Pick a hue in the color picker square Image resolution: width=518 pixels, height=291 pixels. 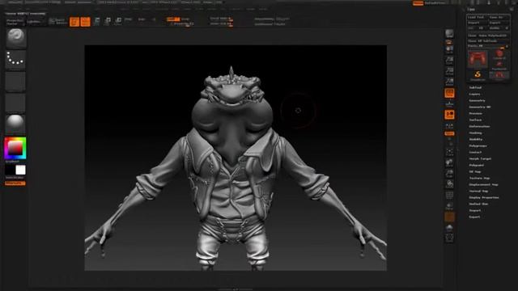coord(15,148)
